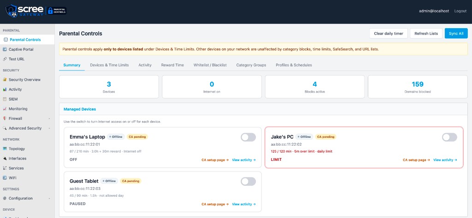Open the Category Groups tab
This screenshot has width=472, height=218.
(x=251, y=65)
